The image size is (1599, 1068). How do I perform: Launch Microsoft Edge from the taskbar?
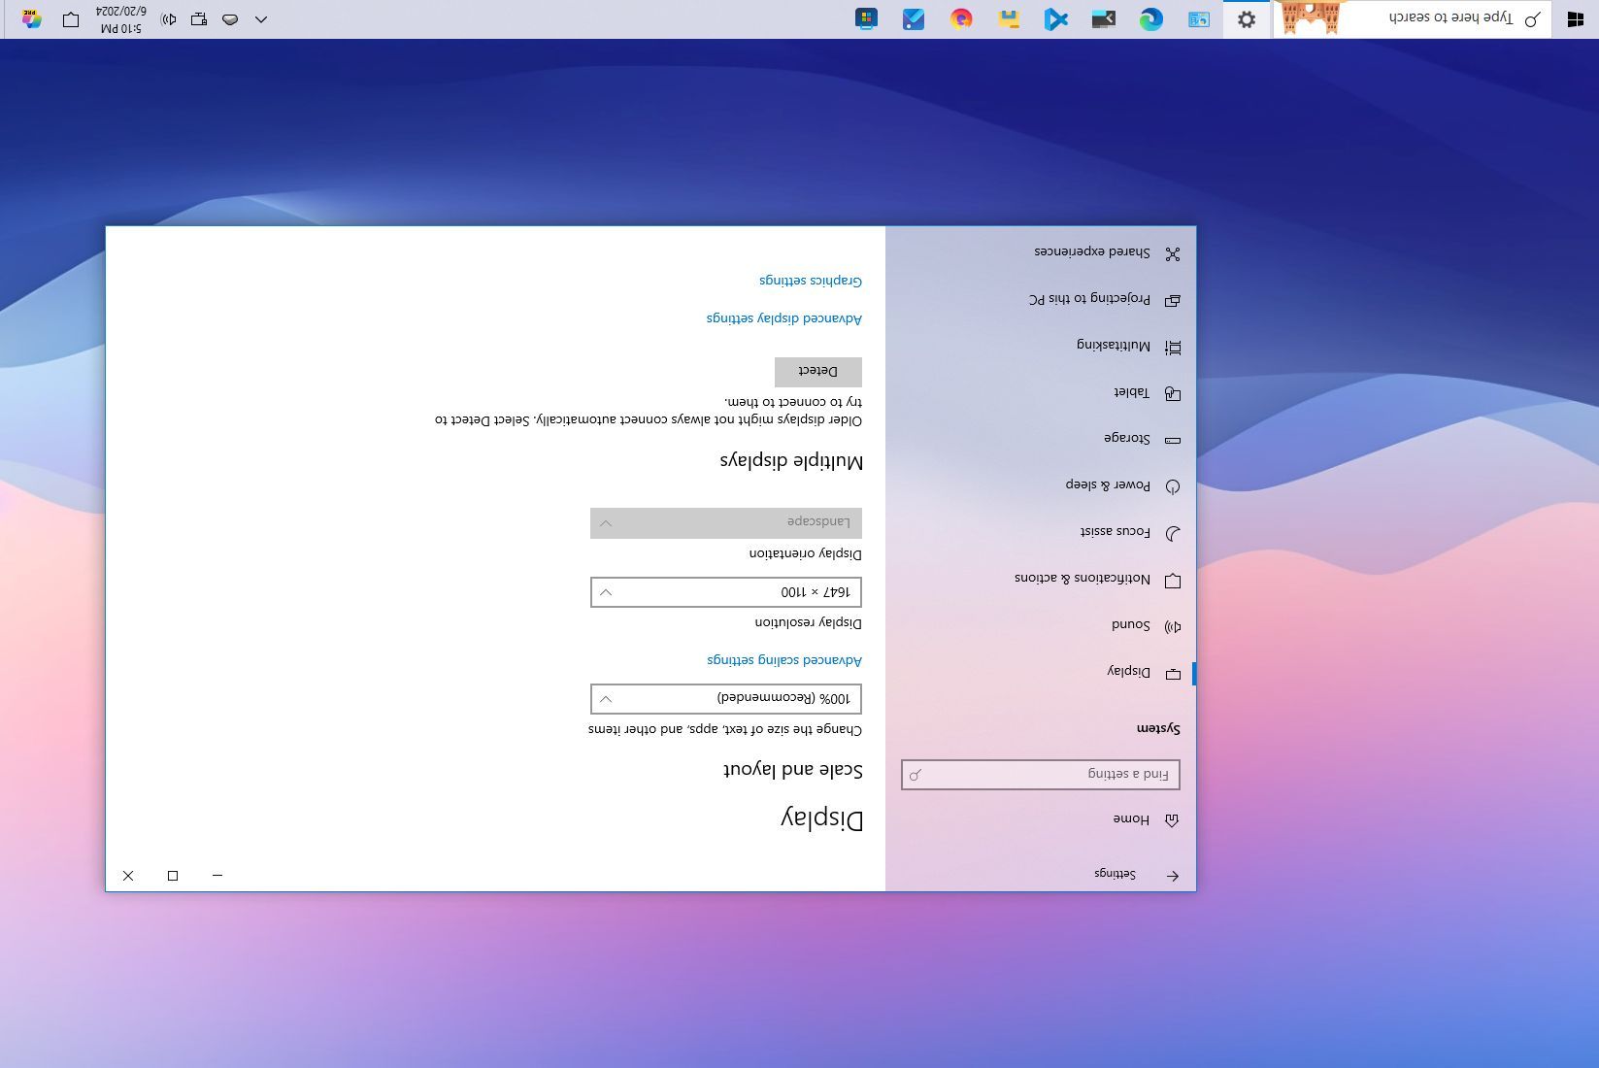tap(1151, 18)
